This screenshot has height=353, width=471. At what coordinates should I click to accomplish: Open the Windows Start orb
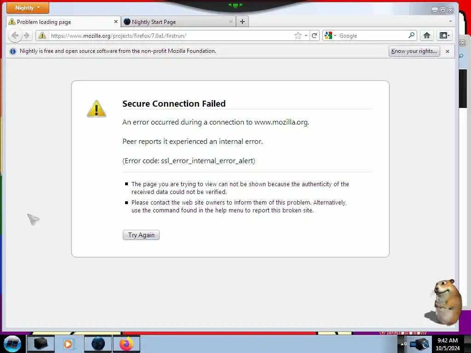[x=12, y=344]
